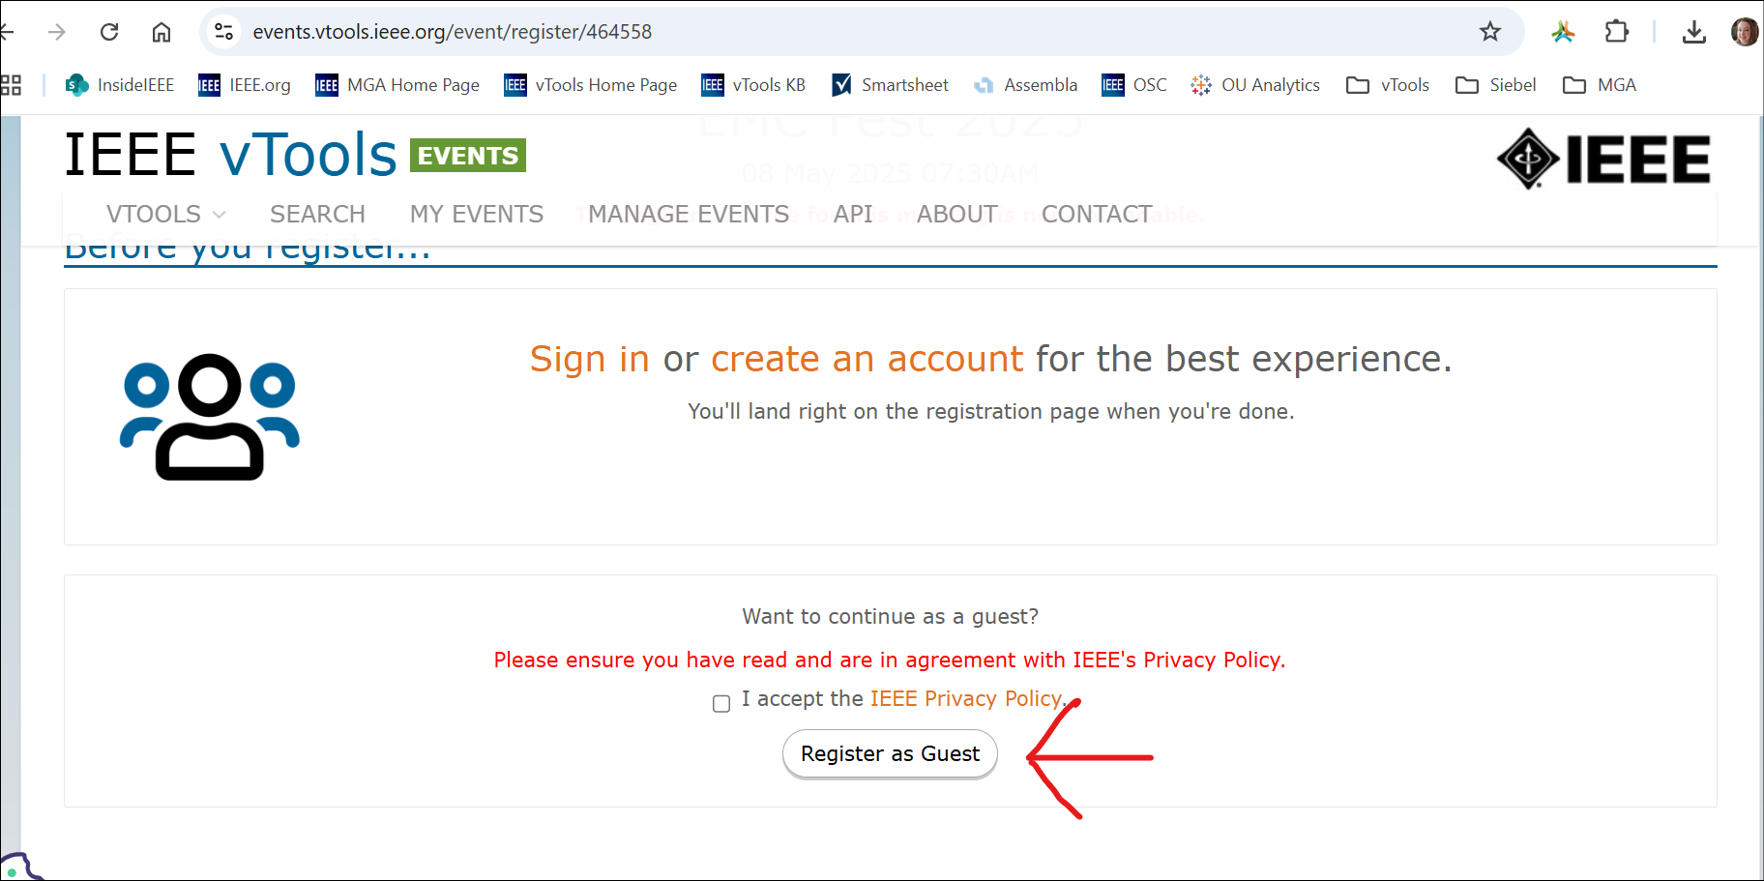1764x881 pixels.
Task: Click the IEEE logo at top right
Action: click(1603, 159)
